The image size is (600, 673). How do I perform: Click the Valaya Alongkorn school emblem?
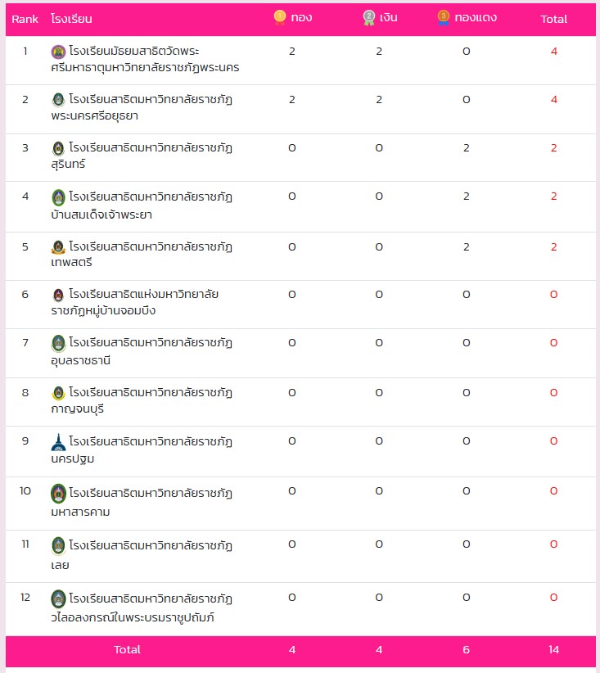58,599
